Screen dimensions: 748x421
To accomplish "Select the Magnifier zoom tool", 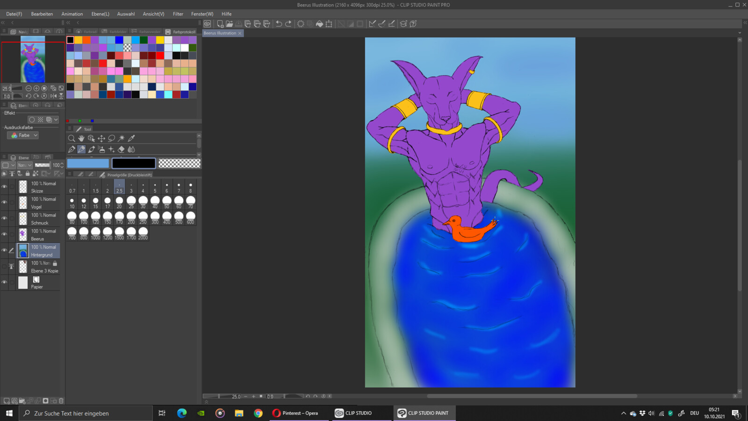I will 72,138.
